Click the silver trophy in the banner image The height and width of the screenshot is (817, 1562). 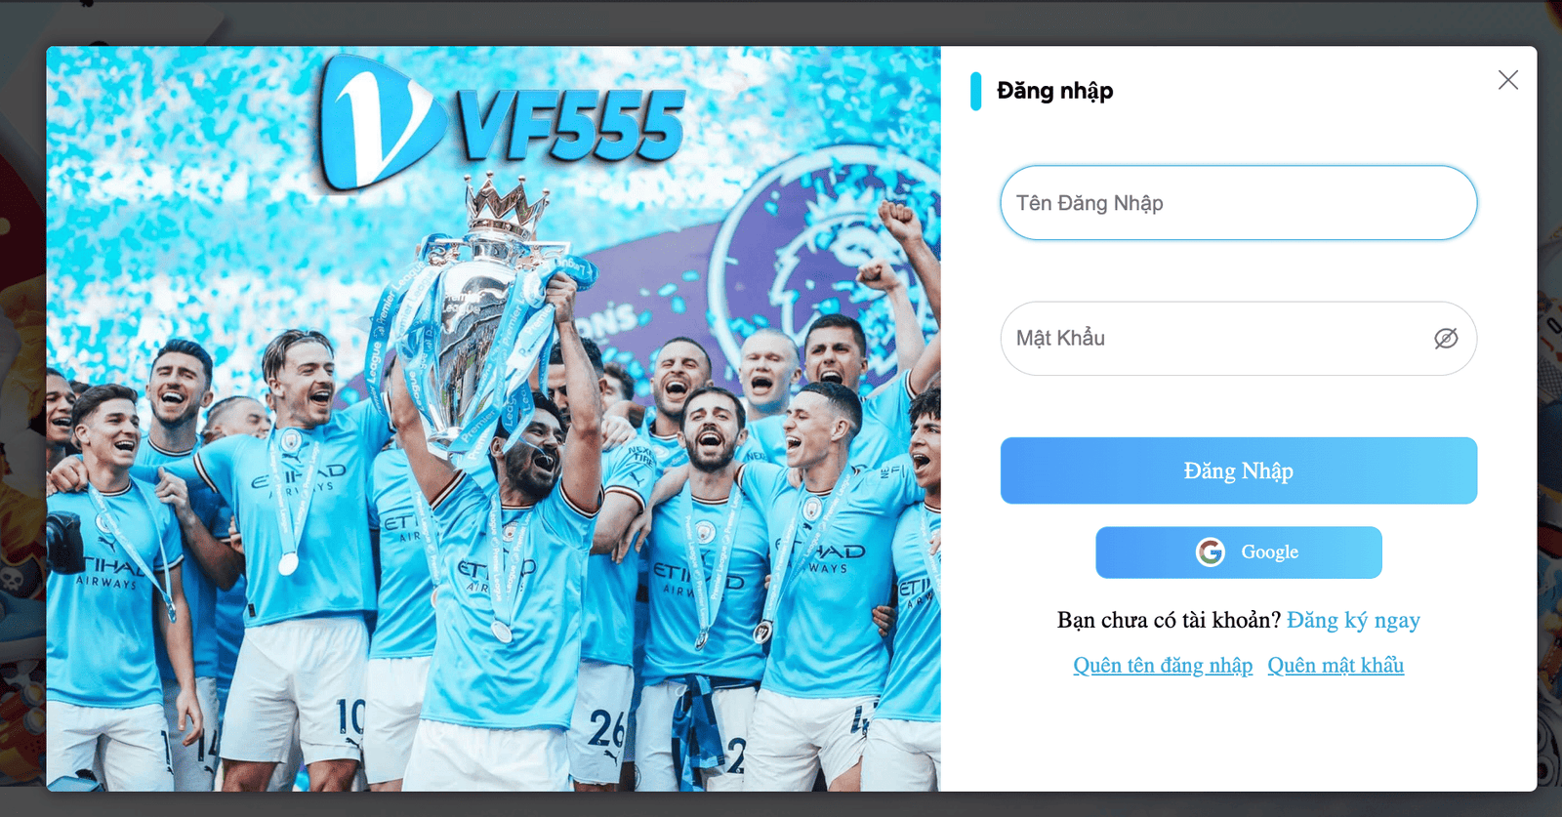point(478,332)
